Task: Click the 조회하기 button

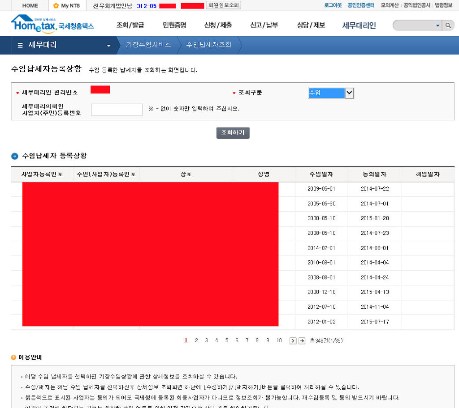Action: (x=233, y=133)
